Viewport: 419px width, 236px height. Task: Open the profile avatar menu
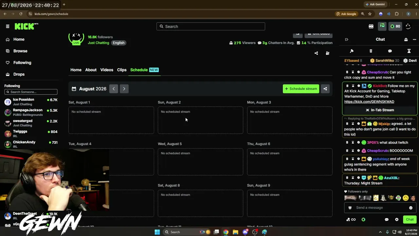click(408, 27)
